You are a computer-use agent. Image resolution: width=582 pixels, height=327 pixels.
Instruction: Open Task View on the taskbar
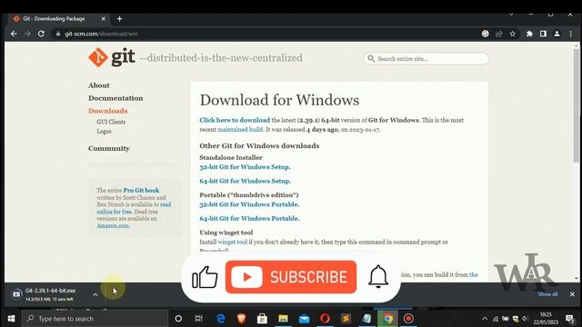pos(199,319)
